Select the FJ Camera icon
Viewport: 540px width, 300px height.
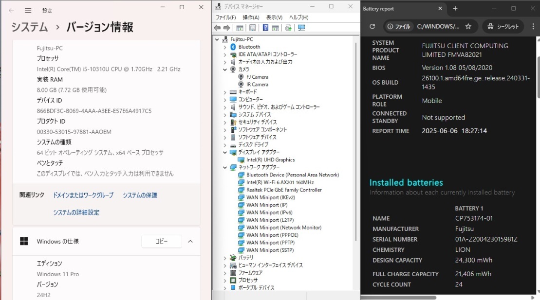click(241, 77)
